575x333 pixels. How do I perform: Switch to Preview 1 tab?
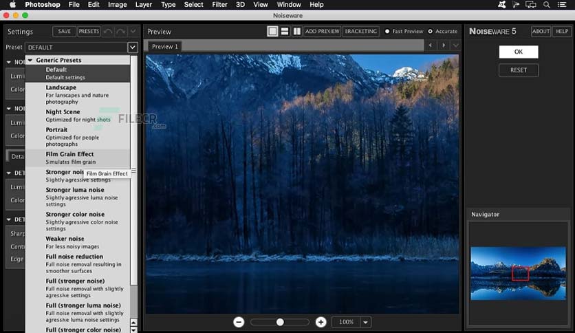(x=164, y=46)
